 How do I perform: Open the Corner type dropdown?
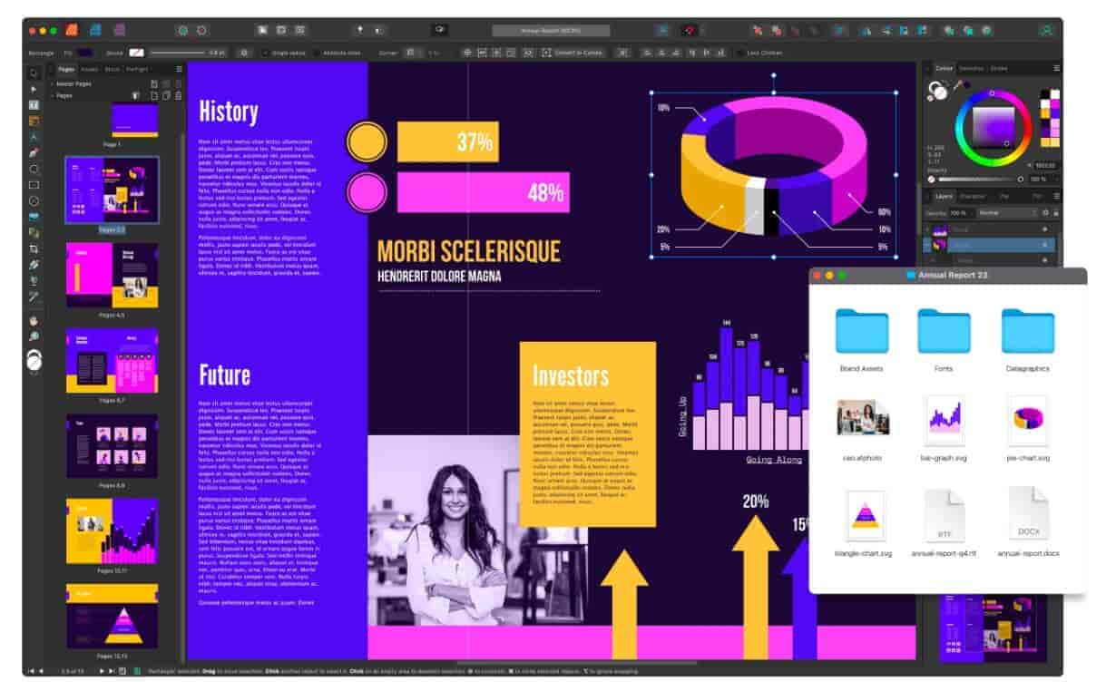click(412, 53)
